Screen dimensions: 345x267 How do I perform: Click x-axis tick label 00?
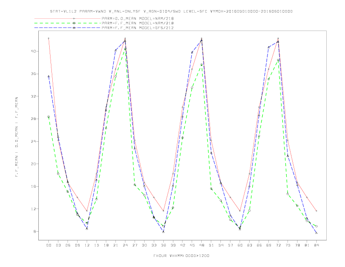coord(49,245)
